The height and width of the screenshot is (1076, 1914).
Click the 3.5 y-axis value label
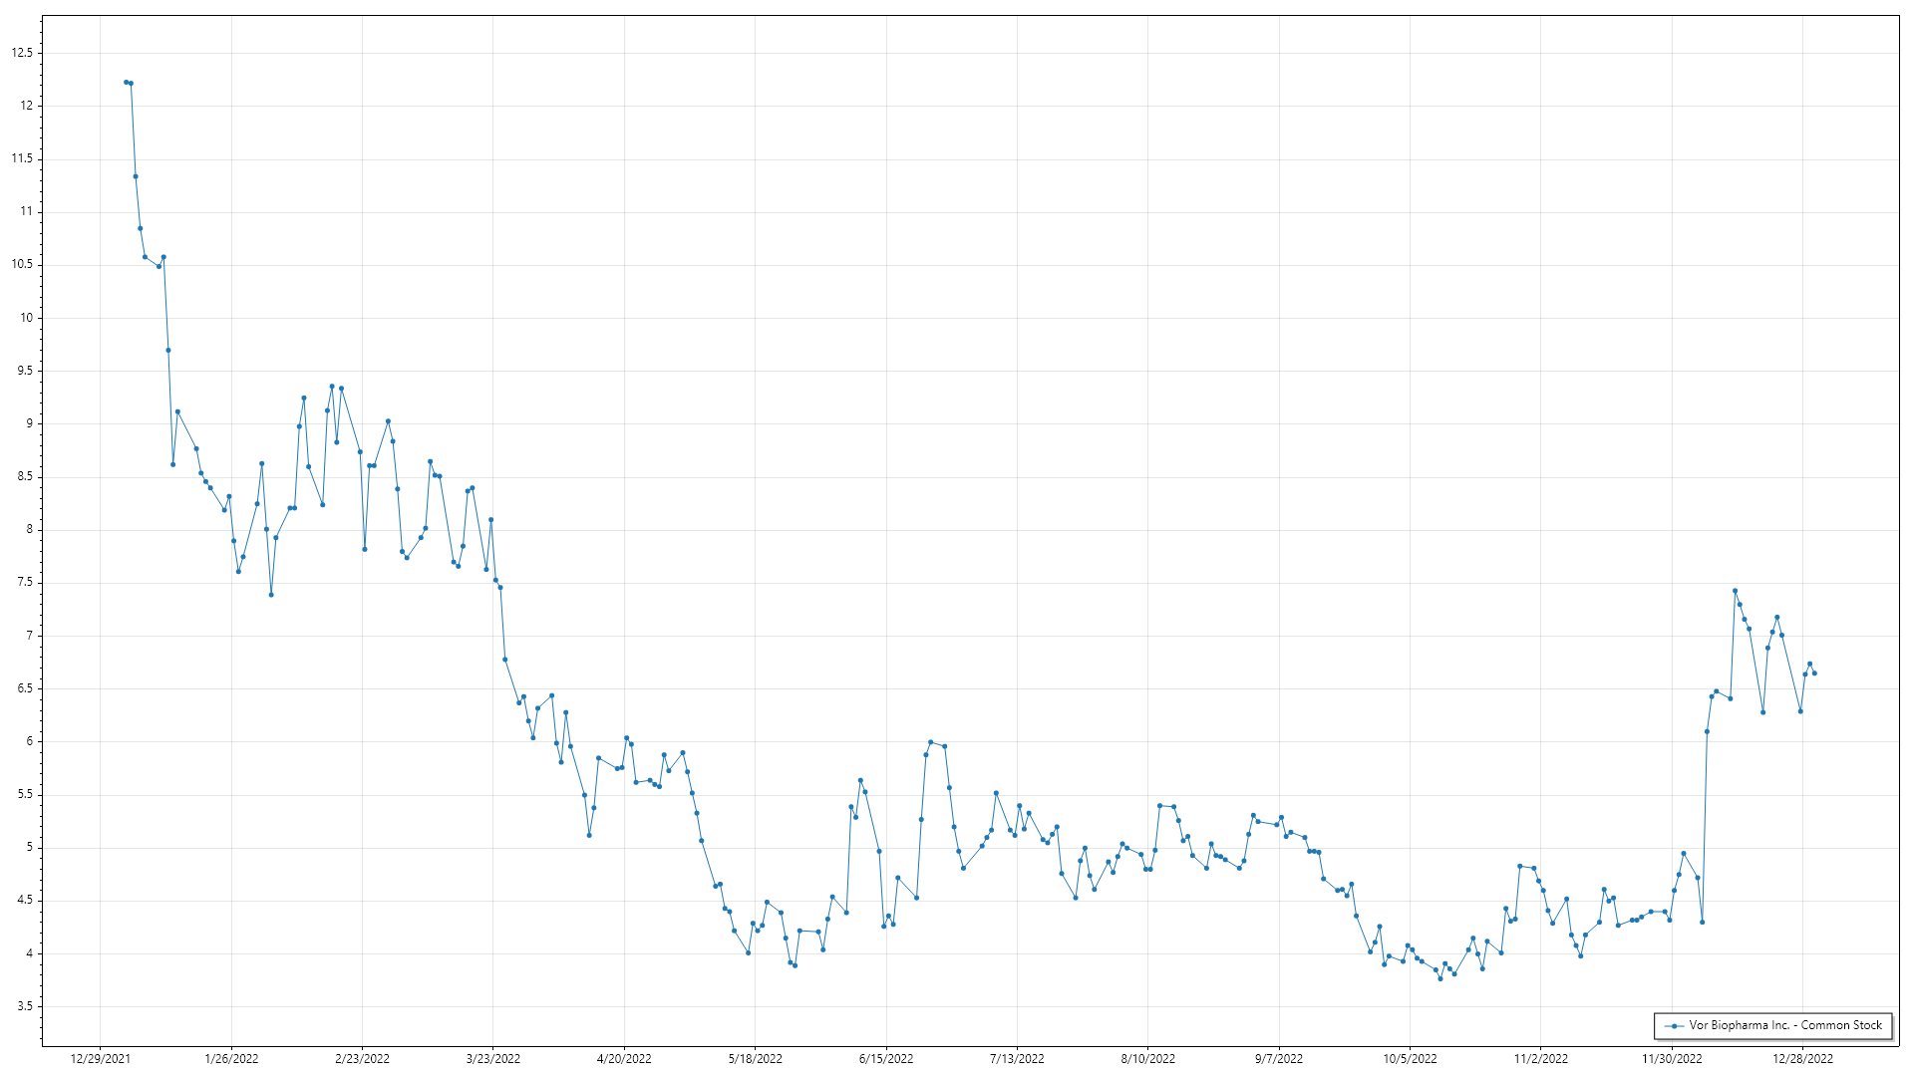(25, 1007)
